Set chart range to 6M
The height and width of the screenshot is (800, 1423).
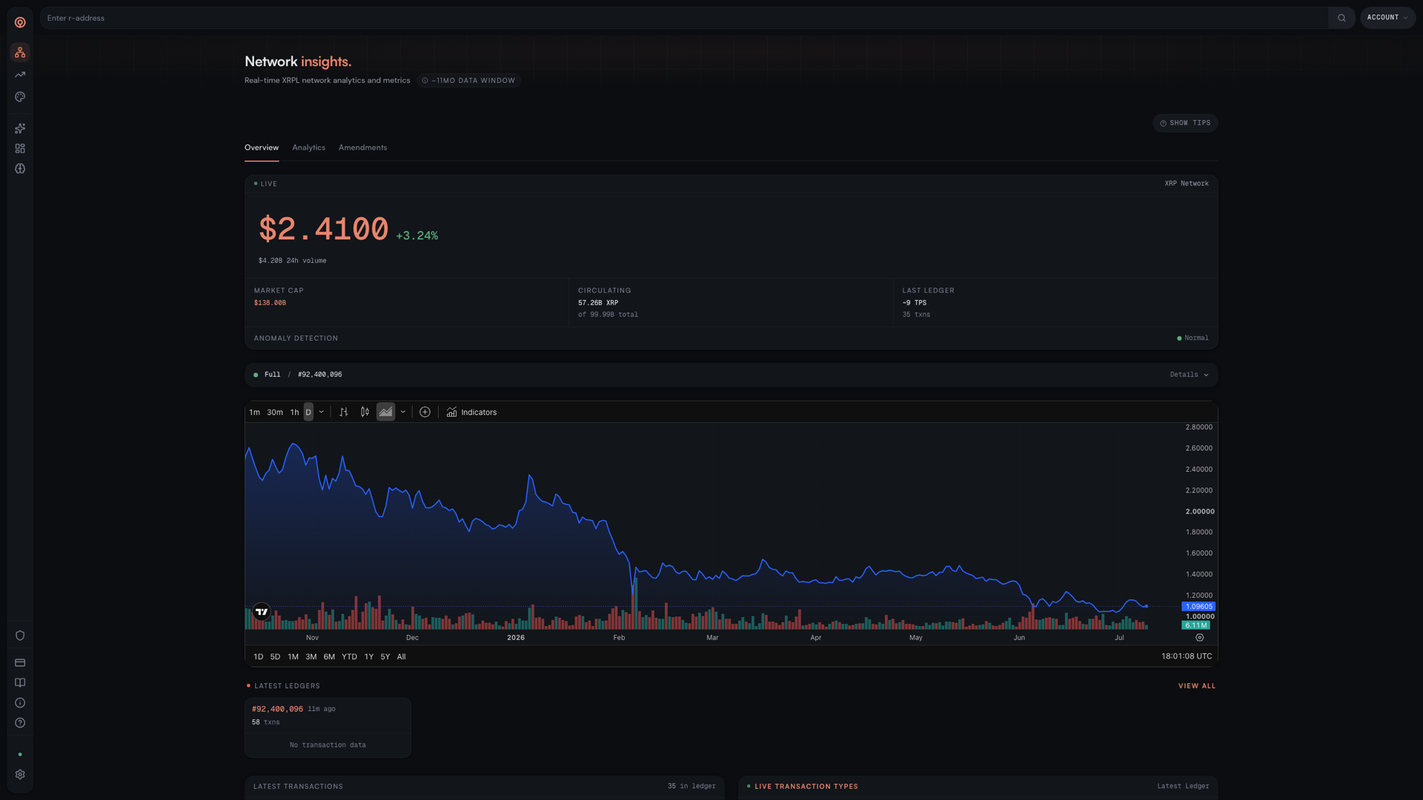coord(329,657)
